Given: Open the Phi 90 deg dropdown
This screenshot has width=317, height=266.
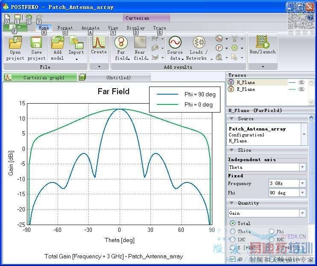Looking at the screenshot, I should pyautogui.click(x=302, y=193).
